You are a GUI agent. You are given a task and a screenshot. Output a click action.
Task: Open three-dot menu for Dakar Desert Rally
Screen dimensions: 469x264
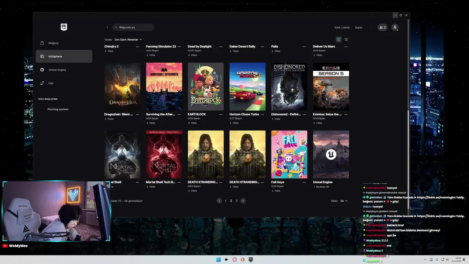pyautogui.click(x=262, y=47)
